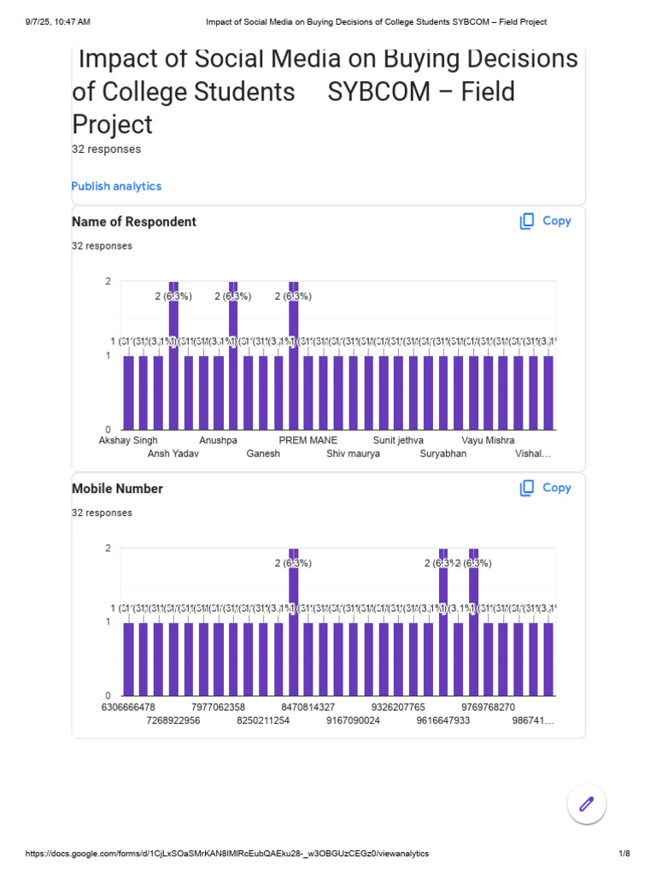Click the Name of Respondent heading
Viewport: 656px width, 875px height.
(x=134, y=222)
